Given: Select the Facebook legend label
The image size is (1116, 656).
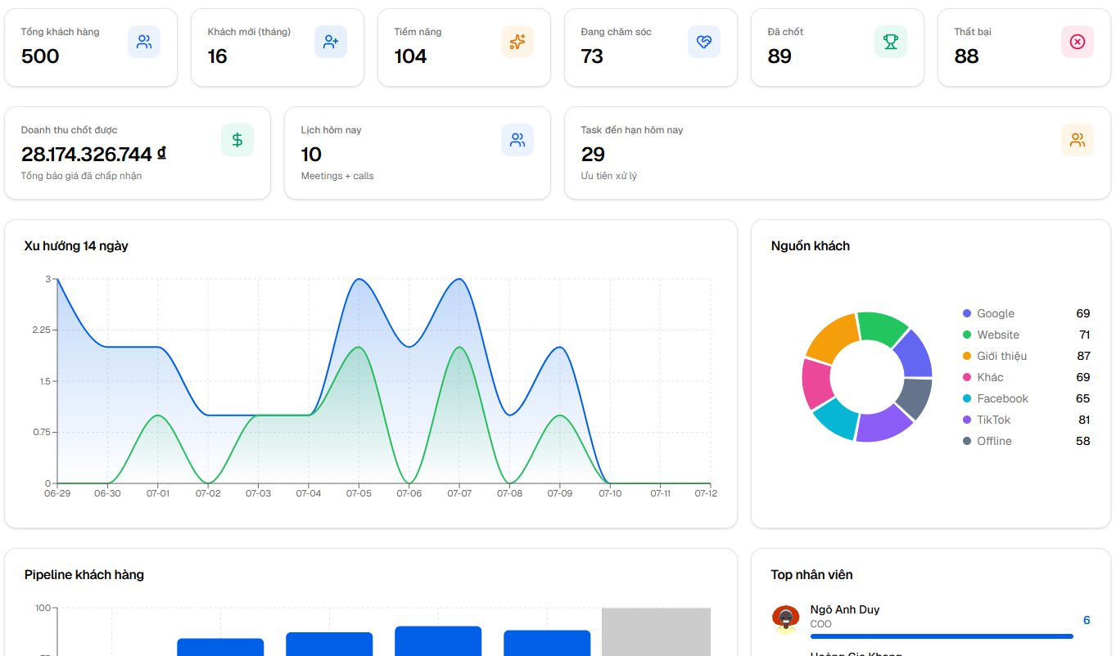Looking at the screenshot, I should coord(1002,398).
